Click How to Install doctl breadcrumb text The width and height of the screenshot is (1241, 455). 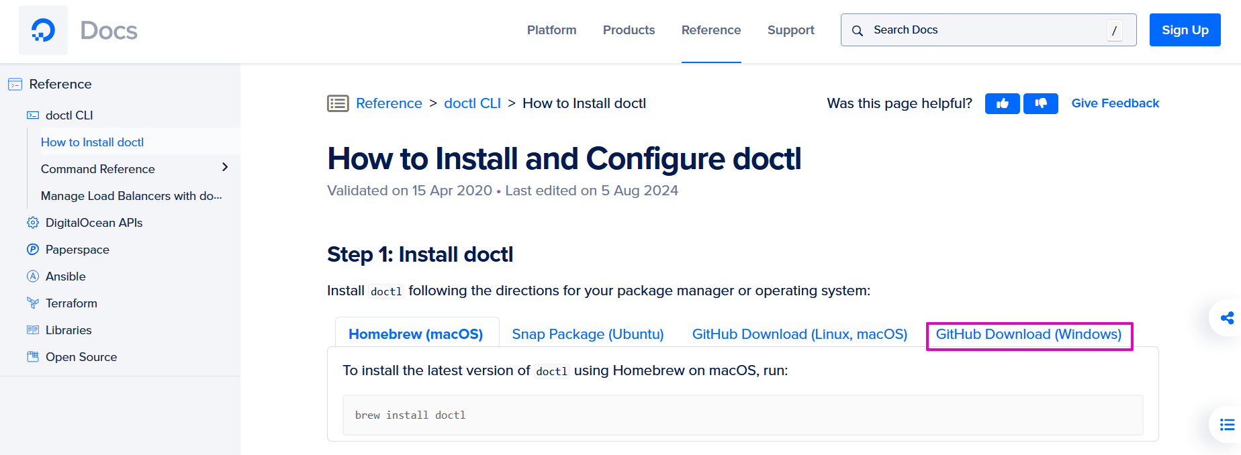pyautogui.click(x=584, y=103)
